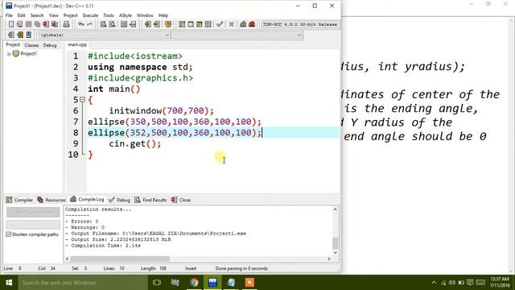
Task: Click the Close all files red icon
Action: (x=55, y=24)
